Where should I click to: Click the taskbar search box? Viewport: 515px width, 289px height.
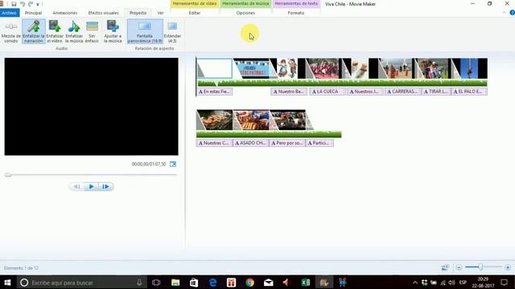(80, 283)
